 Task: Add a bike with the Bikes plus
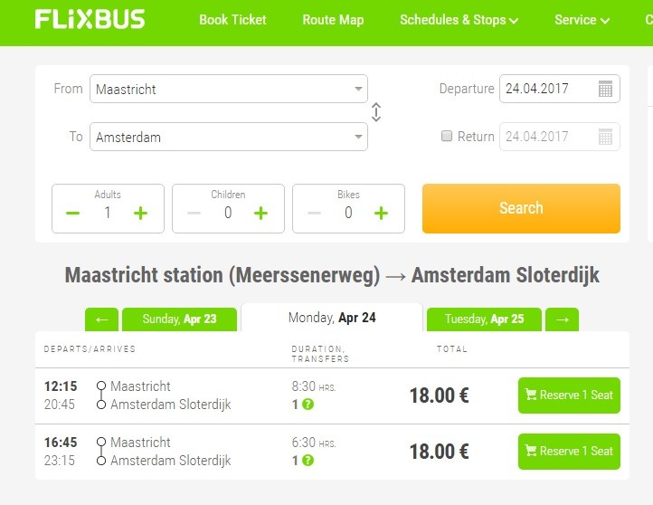click(381, 214)
